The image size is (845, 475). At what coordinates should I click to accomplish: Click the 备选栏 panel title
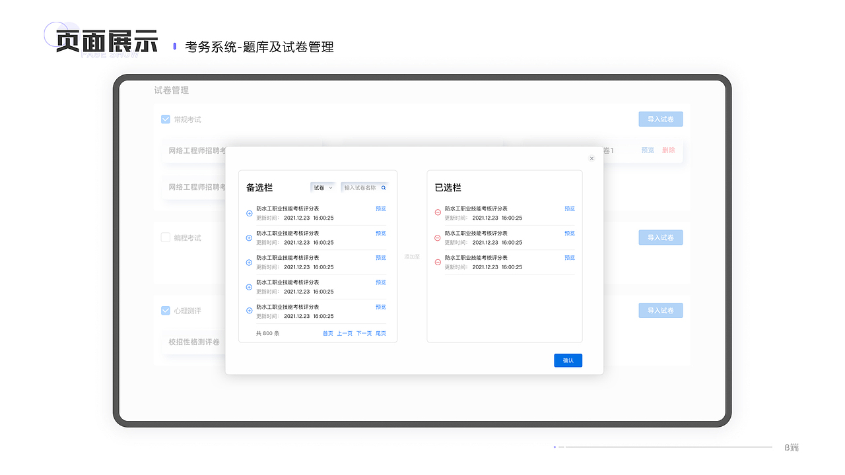click(x=259, y=188)
